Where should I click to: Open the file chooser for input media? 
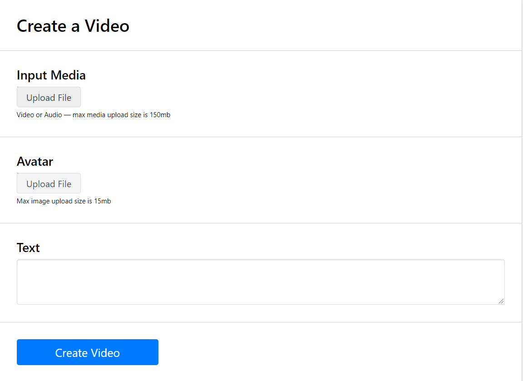[49, 97]
